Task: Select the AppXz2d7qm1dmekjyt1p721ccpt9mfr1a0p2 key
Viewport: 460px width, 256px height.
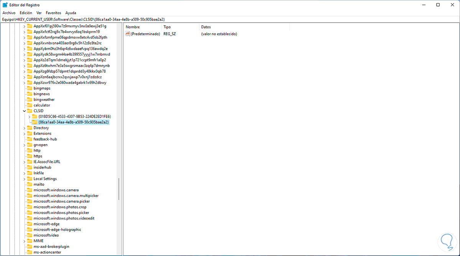Action: [x=70, y=60]
